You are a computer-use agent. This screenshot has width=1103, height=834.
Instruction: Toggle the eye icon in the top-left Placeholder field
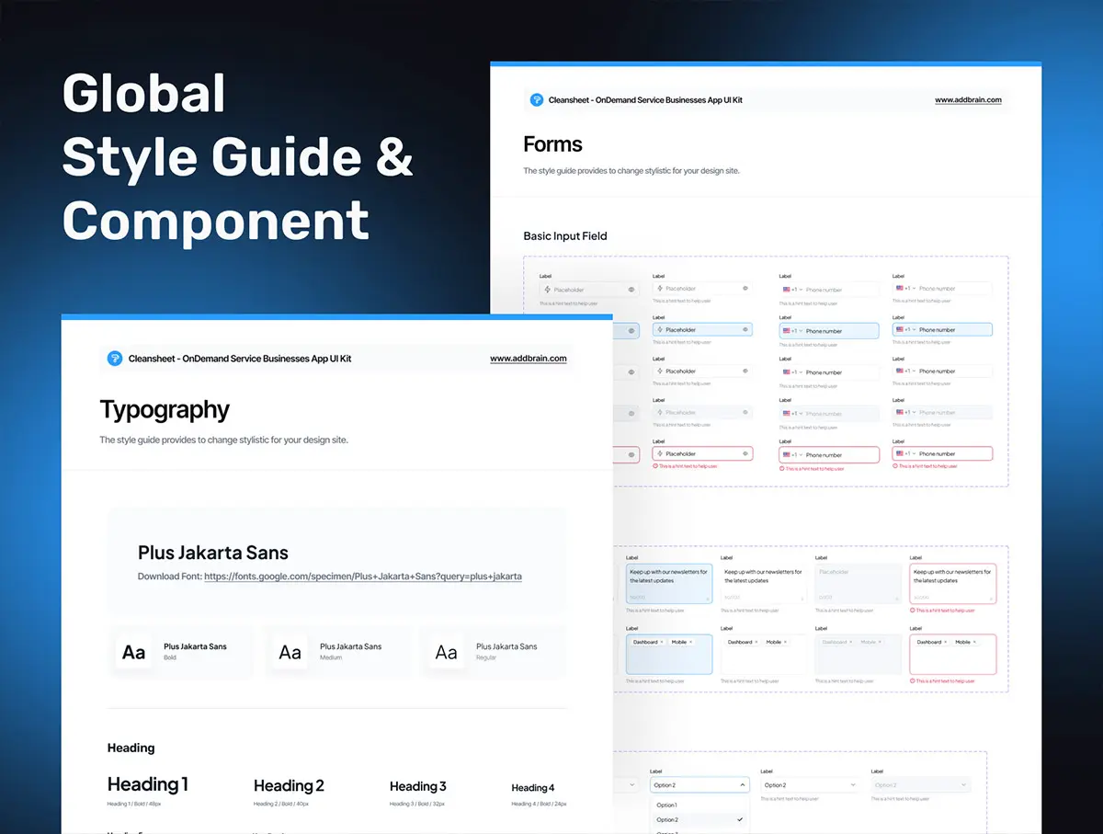point(631,290)
